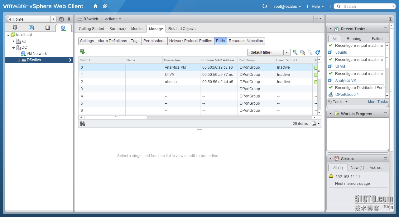Open the Help dropdown menu
Screen dimensions: 399x217
tap(318, 7)
